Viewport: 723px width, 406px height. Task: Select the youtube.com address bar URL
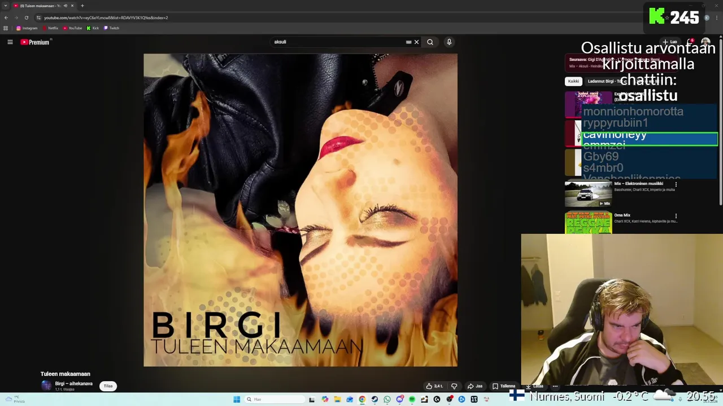coord(106,17)
